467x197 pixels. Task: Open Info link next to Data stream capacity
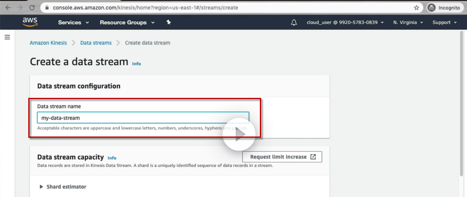point(112,158)
